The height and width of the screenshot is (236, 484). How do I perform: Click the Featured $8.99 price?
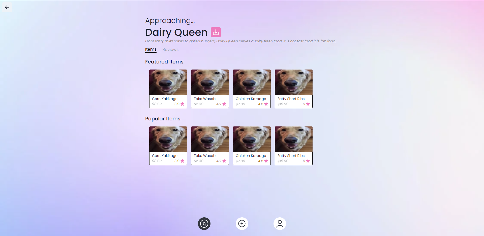[157, 104]
